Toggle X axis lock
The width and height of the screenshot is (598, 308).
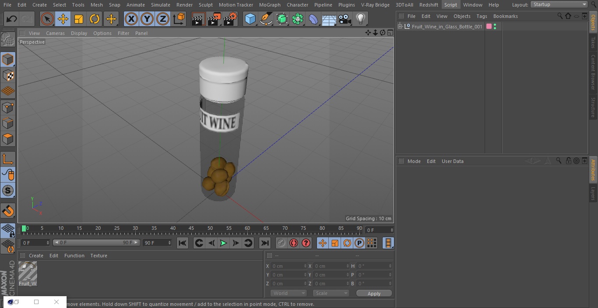coord(131,19)
